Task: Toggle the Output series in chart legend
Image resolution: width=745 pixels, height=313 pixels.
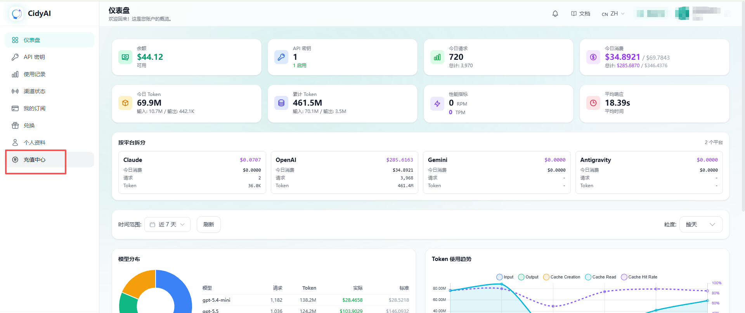Action: tap(528, 277)
